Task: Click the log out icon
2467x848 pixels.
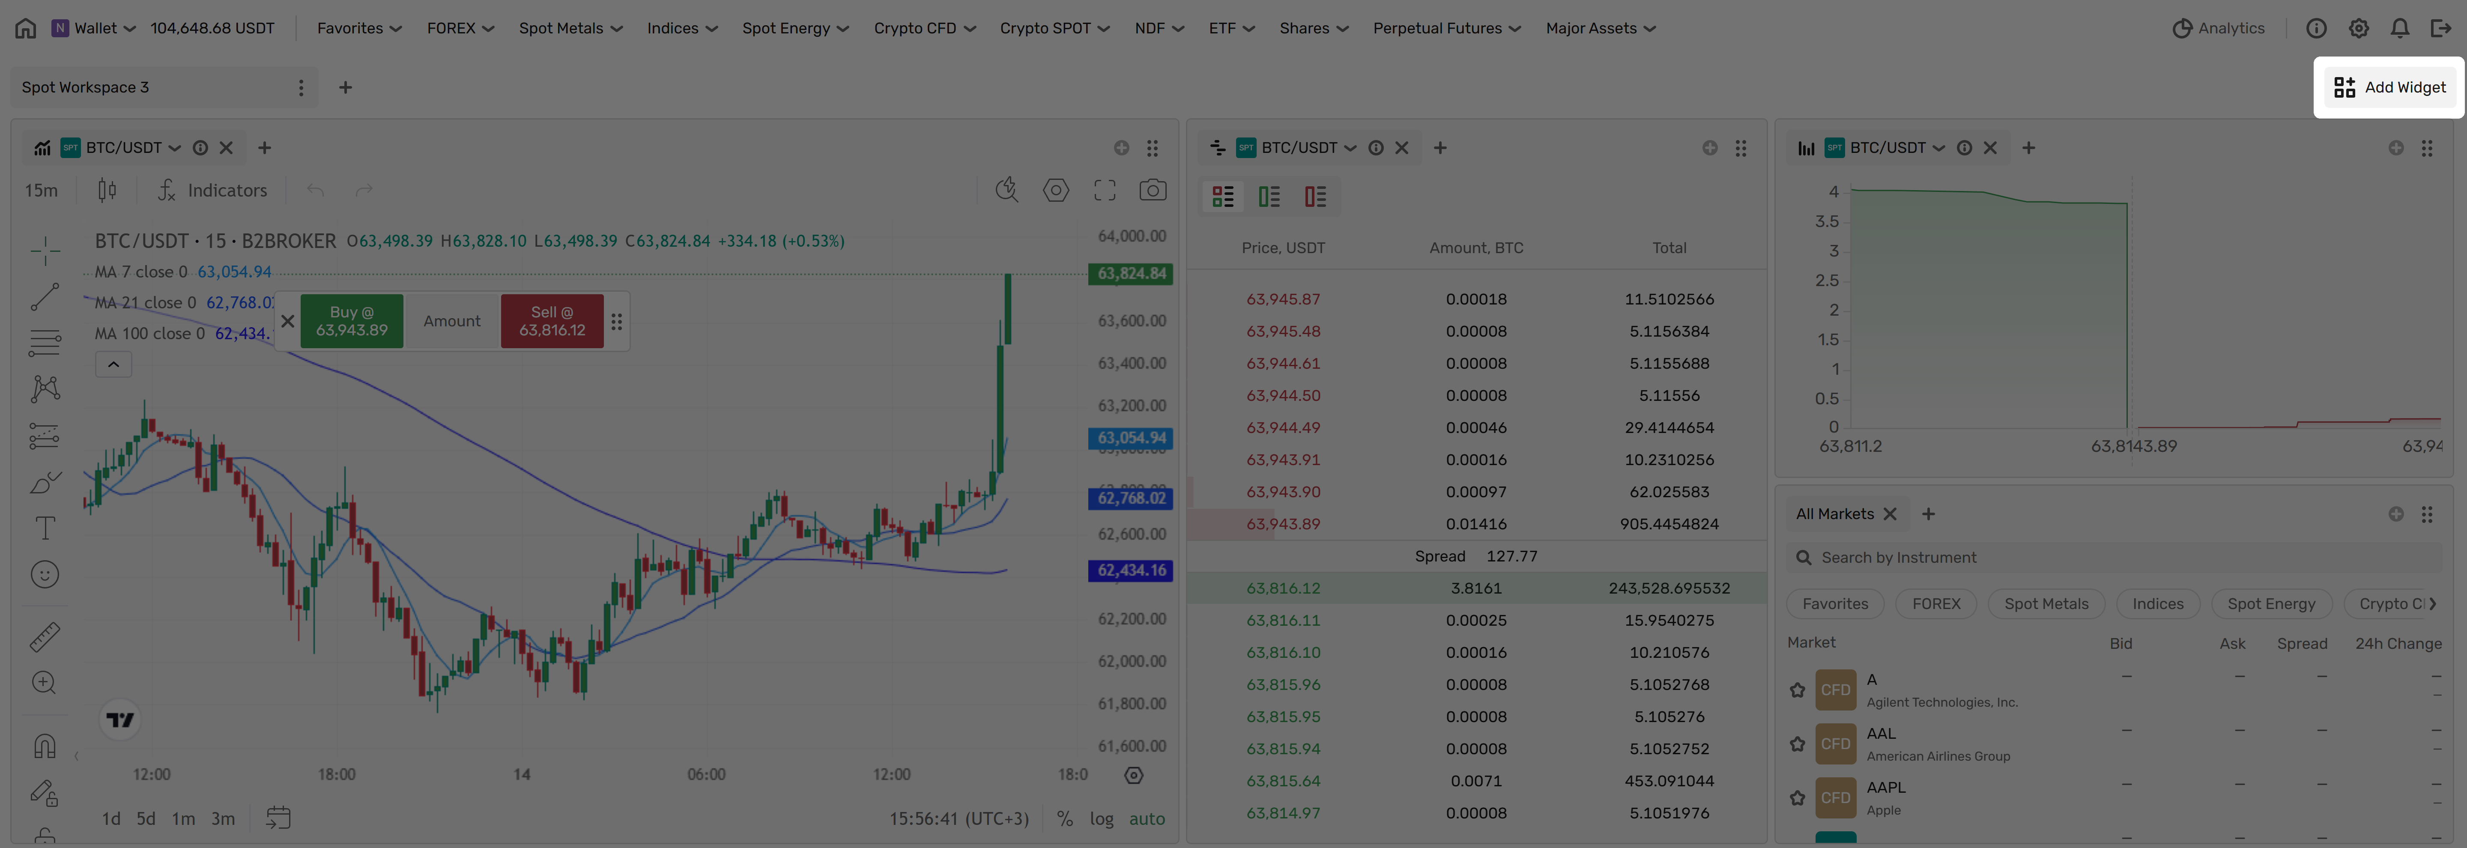Action: [2441, 28]
